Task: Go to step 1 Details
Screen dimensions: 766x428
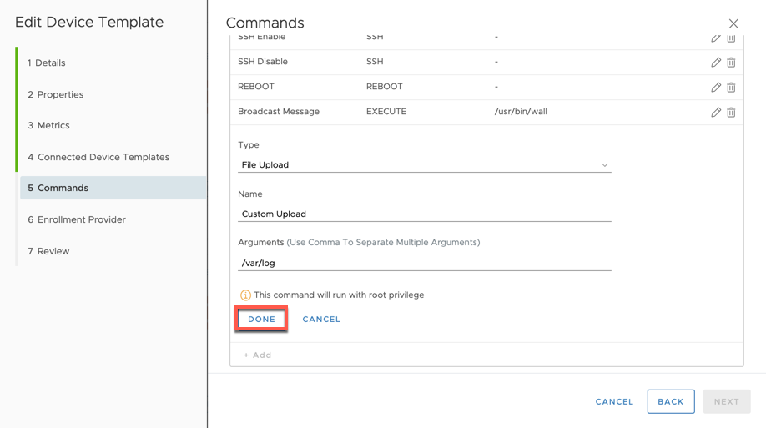Action: [47, 63]
